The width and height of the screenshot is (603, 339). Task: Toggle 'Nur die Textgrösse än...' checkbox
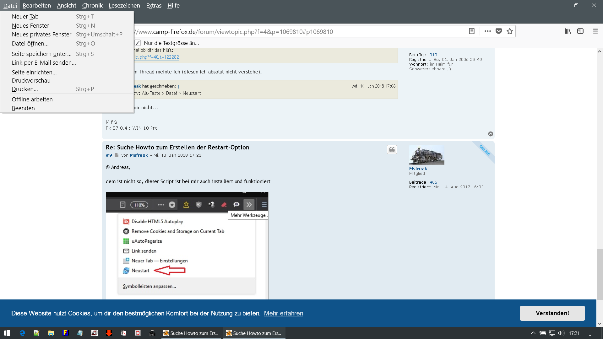coord(138,43)
